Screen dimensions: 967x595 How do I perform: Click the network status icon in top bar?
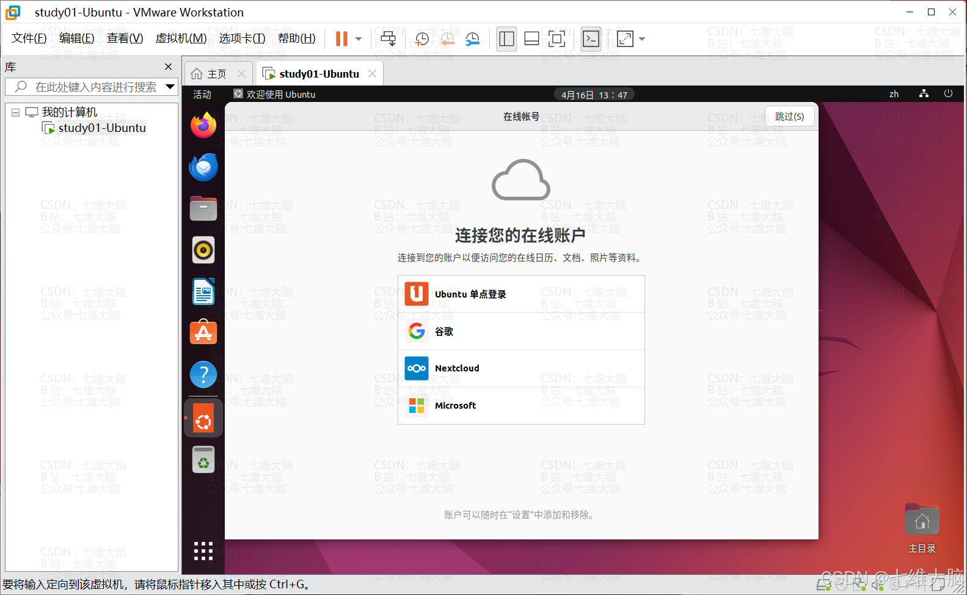pos(924,93)
